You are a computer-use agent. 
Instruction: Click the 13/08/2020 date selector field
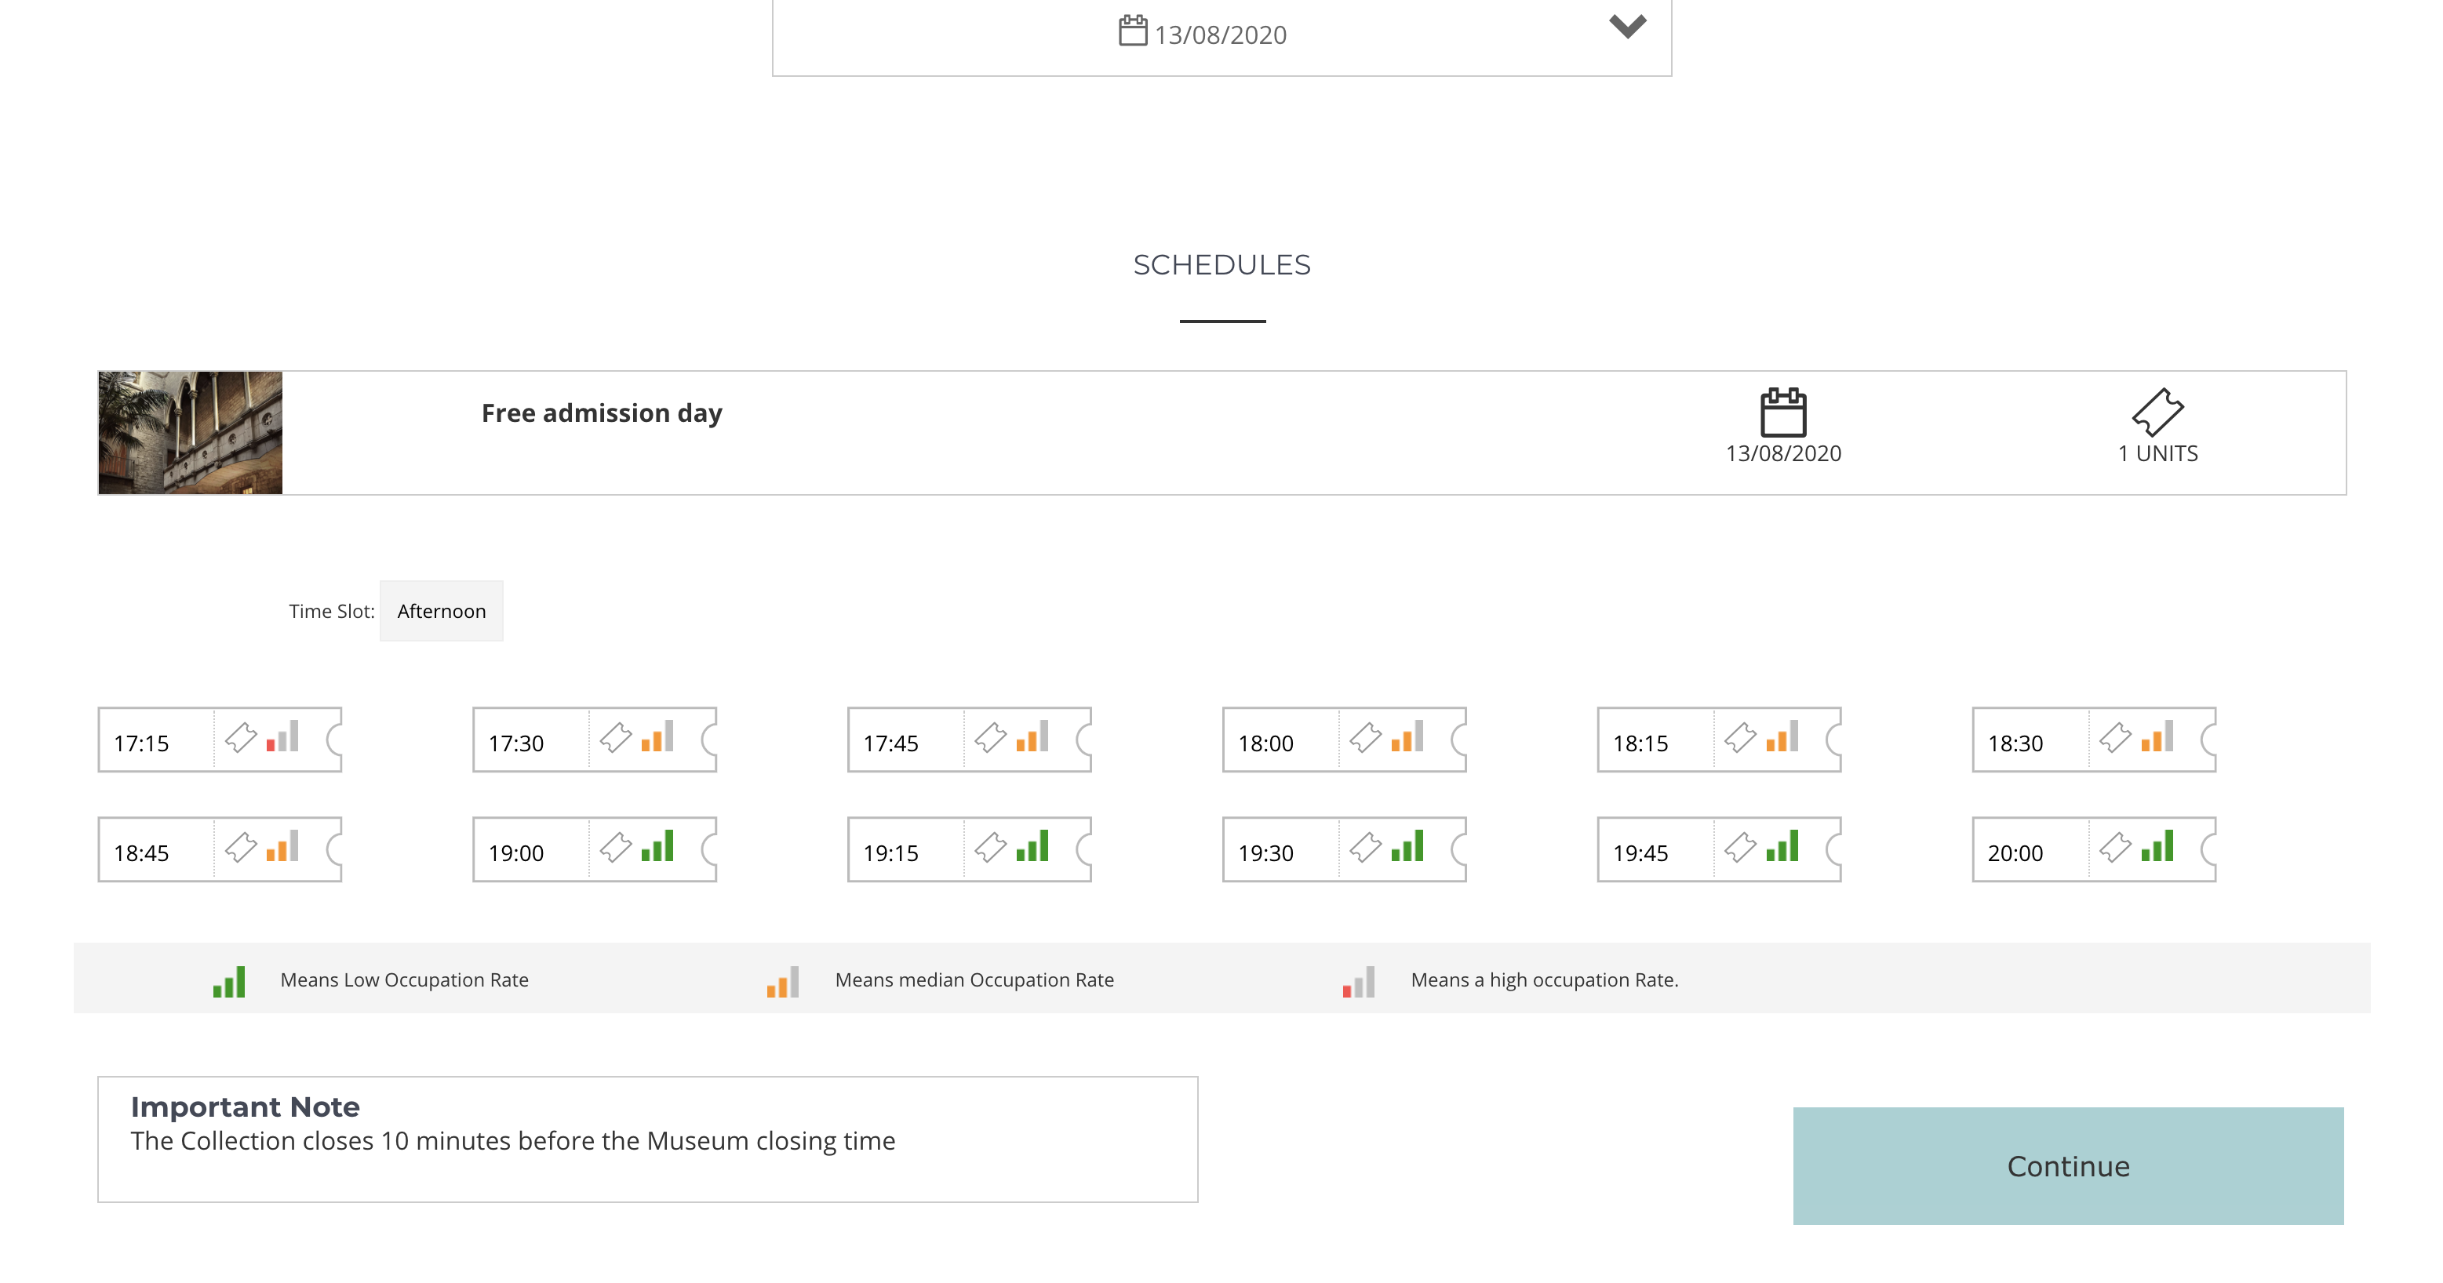tap(1221, 35)
